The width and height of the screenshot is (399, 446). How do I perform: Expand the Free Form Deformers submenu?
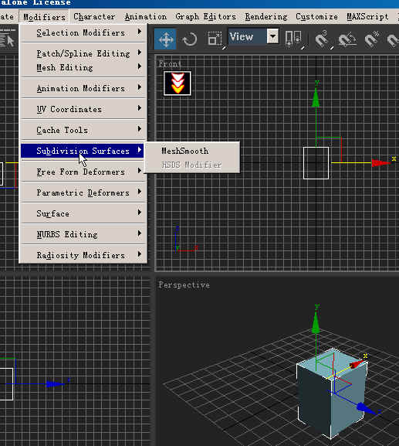point(83,172)
